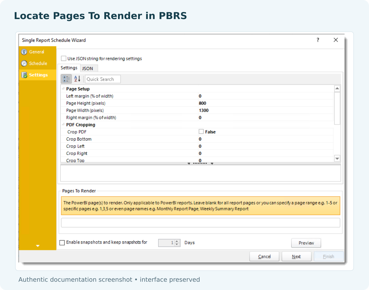Expand sidebar with the bottom down arrow

click(x=38, y=246)
